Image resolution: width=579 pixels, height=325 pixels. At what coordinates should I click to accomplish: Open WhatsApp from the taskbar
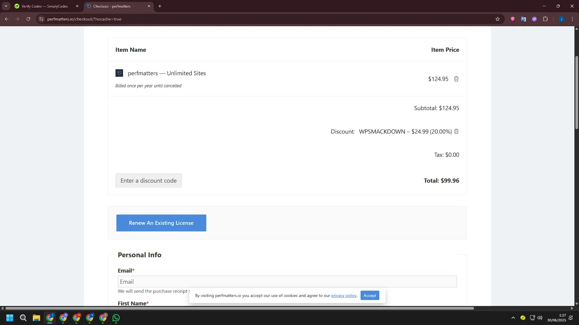coord(116,318)
